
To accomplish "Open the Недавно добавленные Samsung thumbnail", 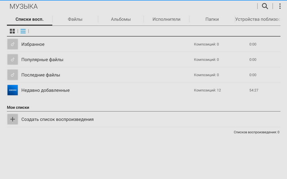I will 12,90.
